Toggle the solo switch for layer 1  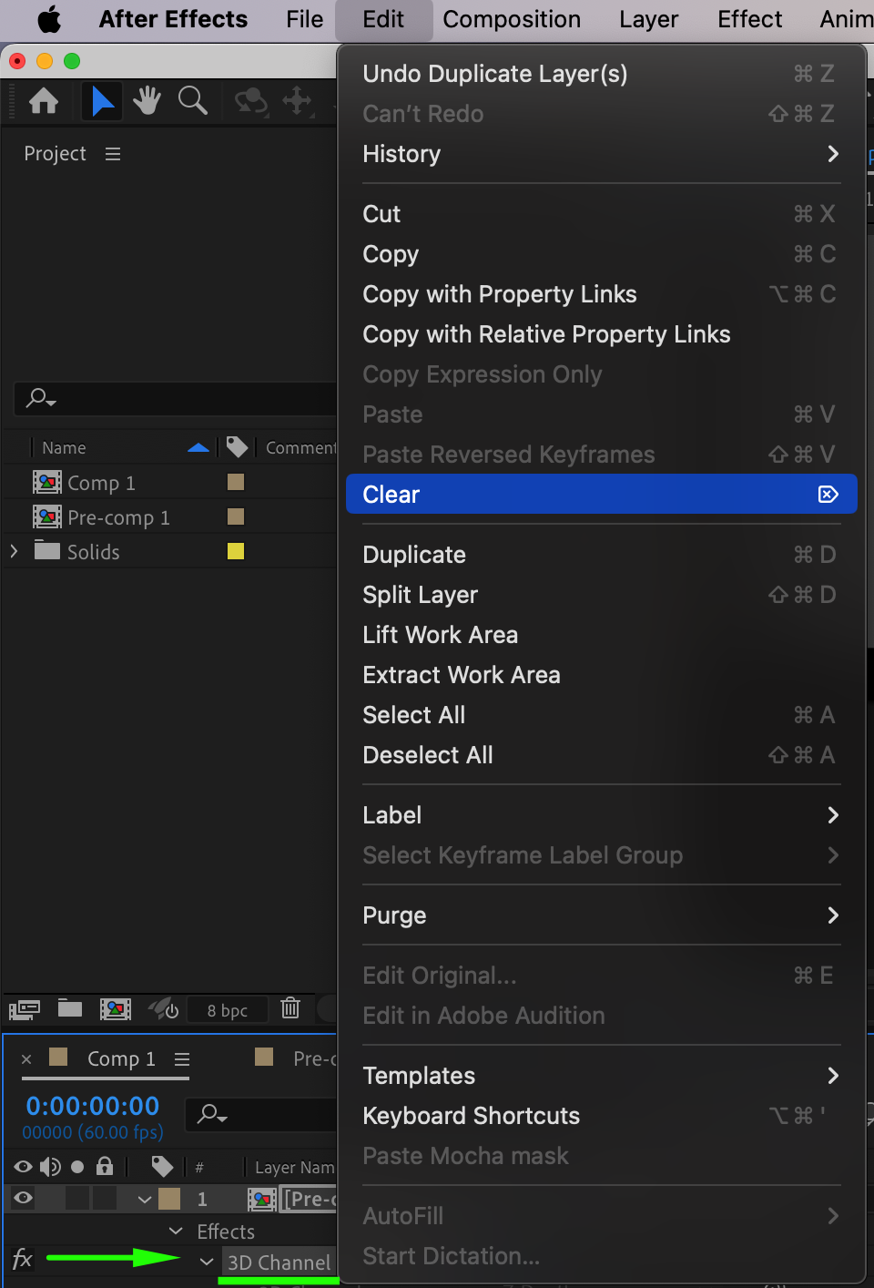click(78, 1199)
